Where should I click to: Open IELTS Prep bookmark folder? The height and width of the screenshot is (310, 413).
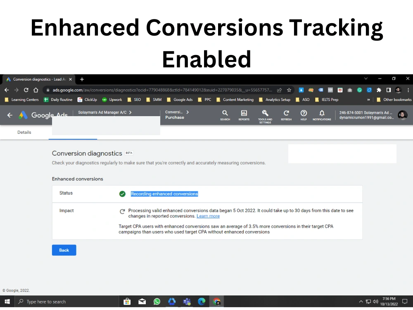[327, 100]
